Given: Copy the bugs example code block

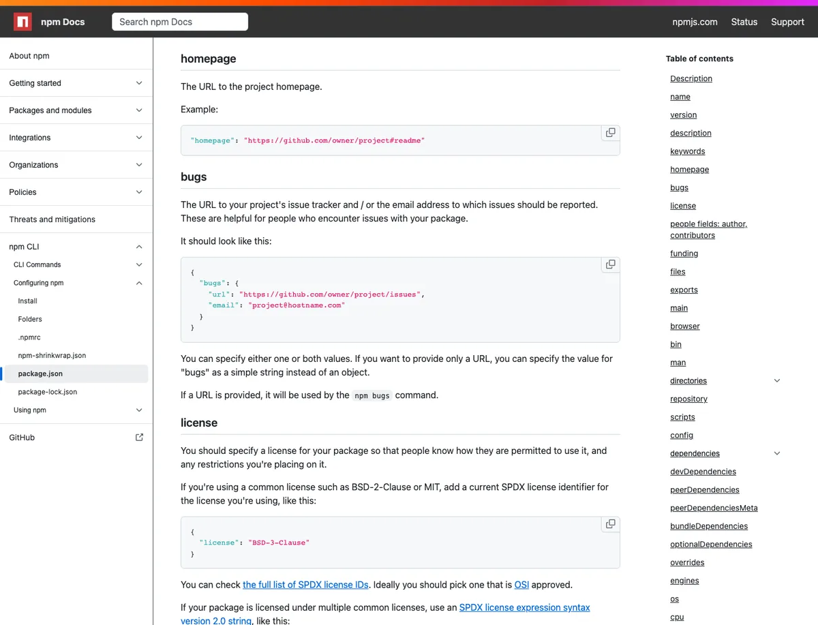Looking at the screenshot, I should (611, 264).
